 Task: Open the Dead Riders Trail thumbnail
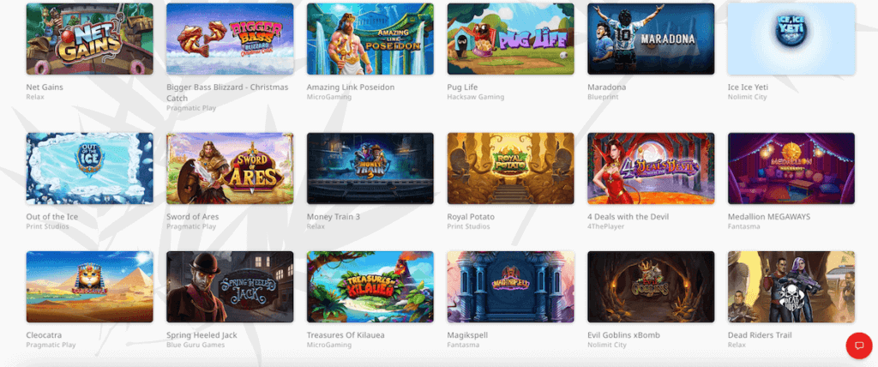tap(791, 287)
